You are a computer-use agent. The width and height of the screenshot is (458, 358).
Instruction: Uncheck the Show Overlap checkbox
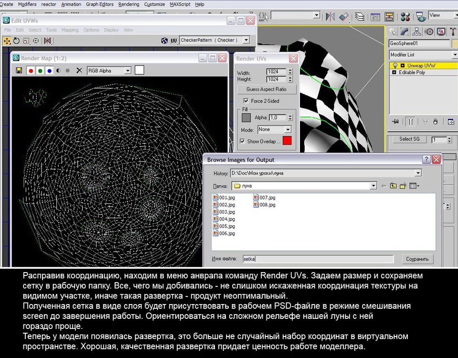click(243, 141)
